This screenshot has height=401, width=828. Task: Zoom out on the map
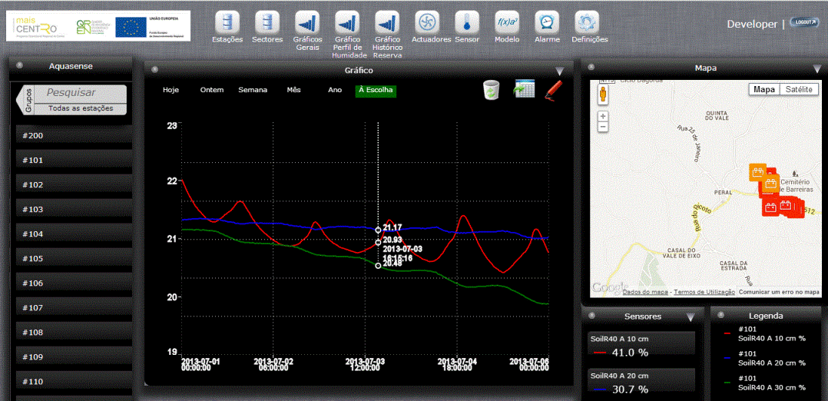603,127
